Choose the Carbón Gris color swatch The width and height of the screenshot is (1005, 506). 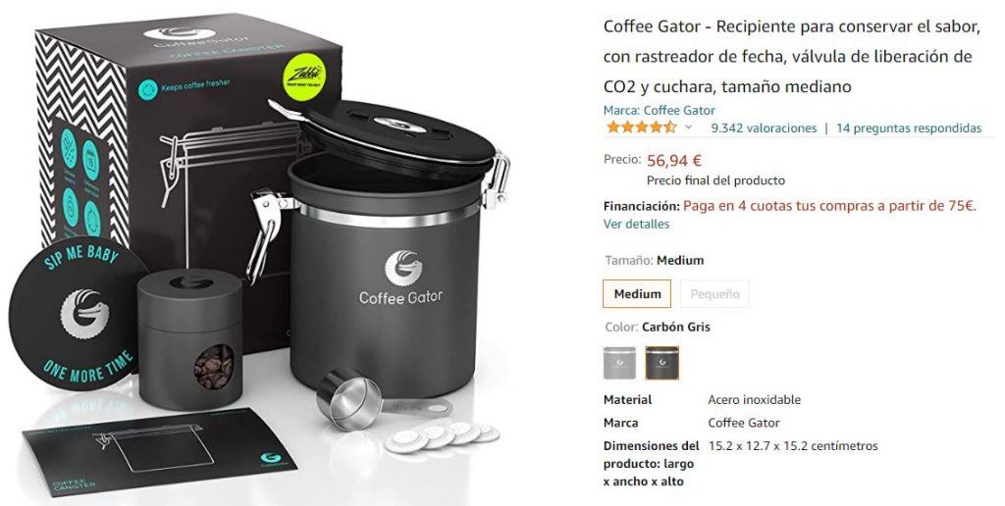pos(662,363)
